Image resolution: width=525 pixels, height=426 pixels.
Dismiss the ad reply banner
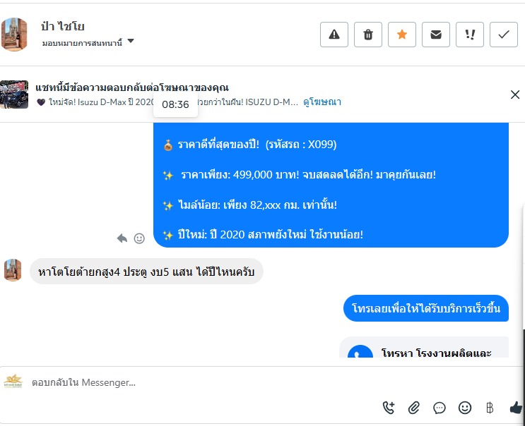(x=515, y=95)
